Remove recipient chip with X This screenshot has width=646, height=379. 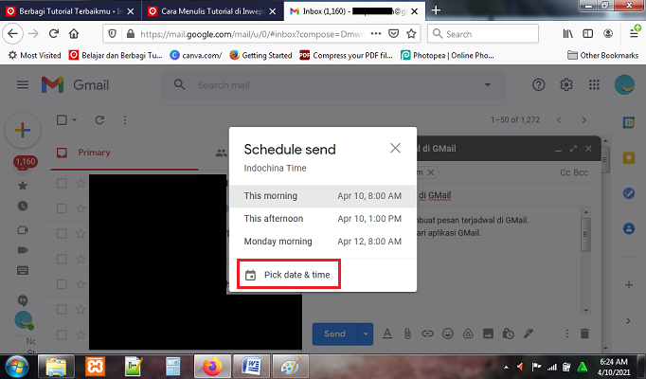(431, 172)
